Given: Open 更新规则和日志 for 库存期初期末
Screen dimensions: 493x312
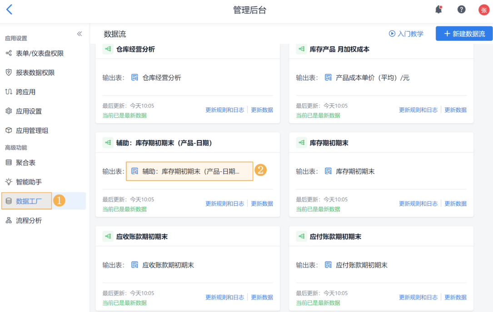Looking at the screenshot, I should tap(418, 204).
